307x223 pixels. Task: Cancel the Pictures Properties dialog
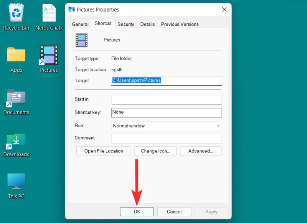pos(174,211)
